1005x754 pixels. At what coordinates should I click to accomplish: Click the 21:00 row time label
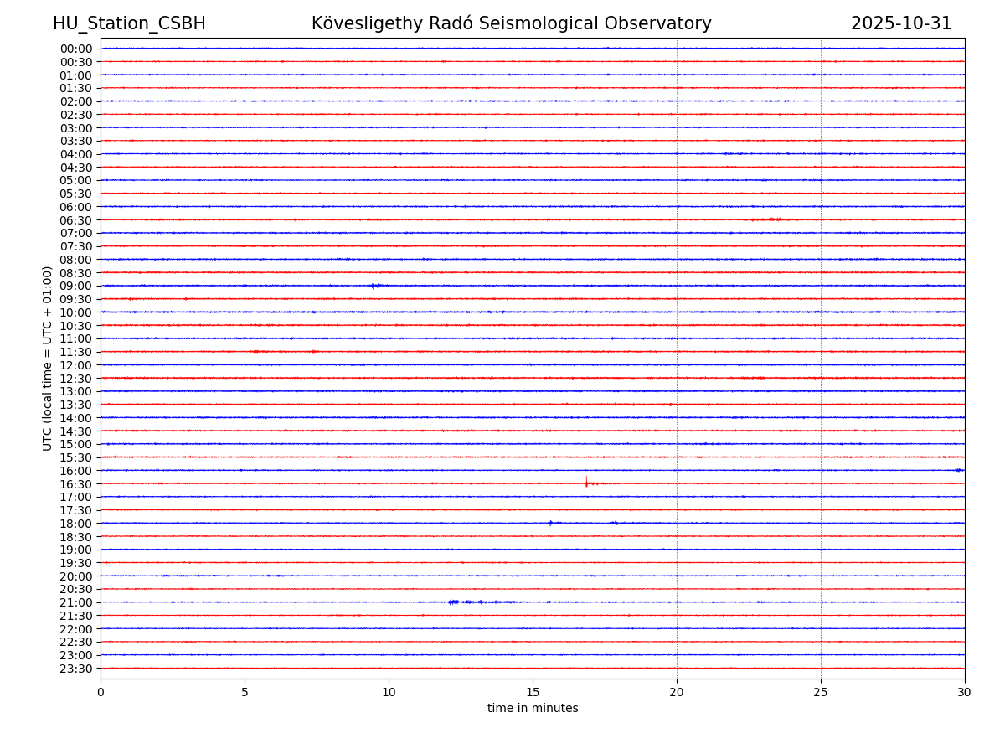tap(76, 602)
